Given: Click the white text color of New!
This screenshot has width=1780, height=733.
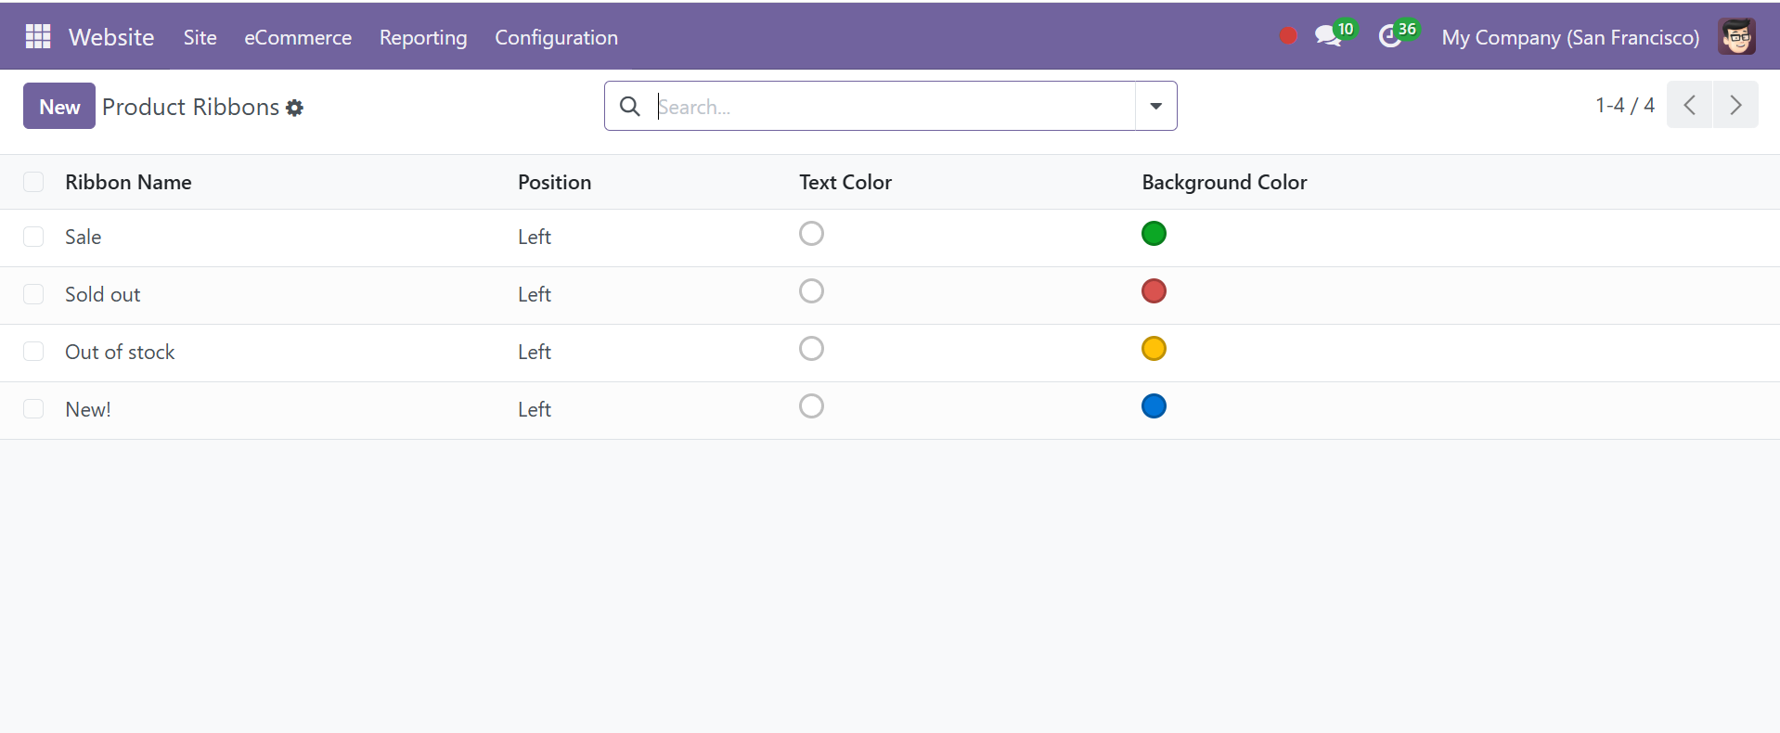Looking at the screenshot, I should (811, 406).
